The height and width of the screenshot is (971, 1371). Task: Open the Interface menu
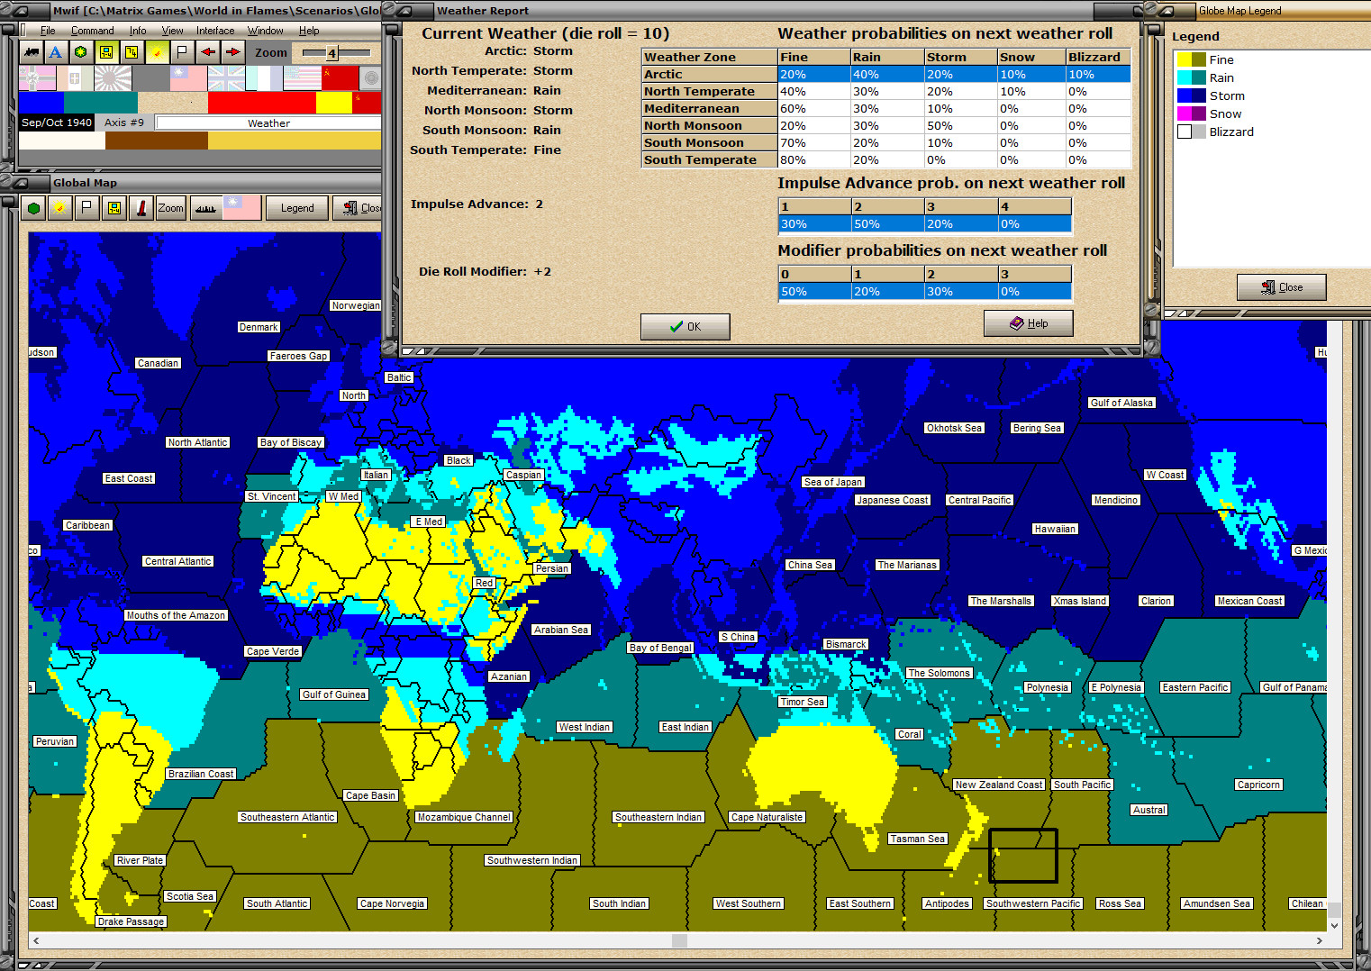tap(214, 30)
